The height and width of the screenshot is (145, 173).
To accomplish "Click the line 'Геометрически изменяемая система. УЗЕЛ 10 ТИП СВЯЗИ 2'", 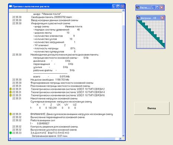I will pyautogui.click(x=68, y=89).
